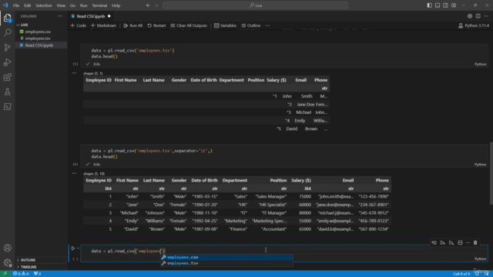This screenshot has height=277, width=493.
Task: Open the Edit menu
Action: pyautogui.click(x=28, y=5)
